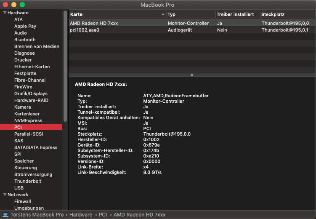The width and height of the screenshot is (316, 219).
Task: Click AMD Radeon HD 7xxx in path bar
Action: (x=139, y=215)
